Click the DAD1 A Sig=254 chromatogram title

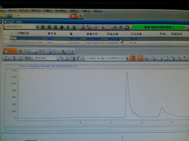pos(48,66)
